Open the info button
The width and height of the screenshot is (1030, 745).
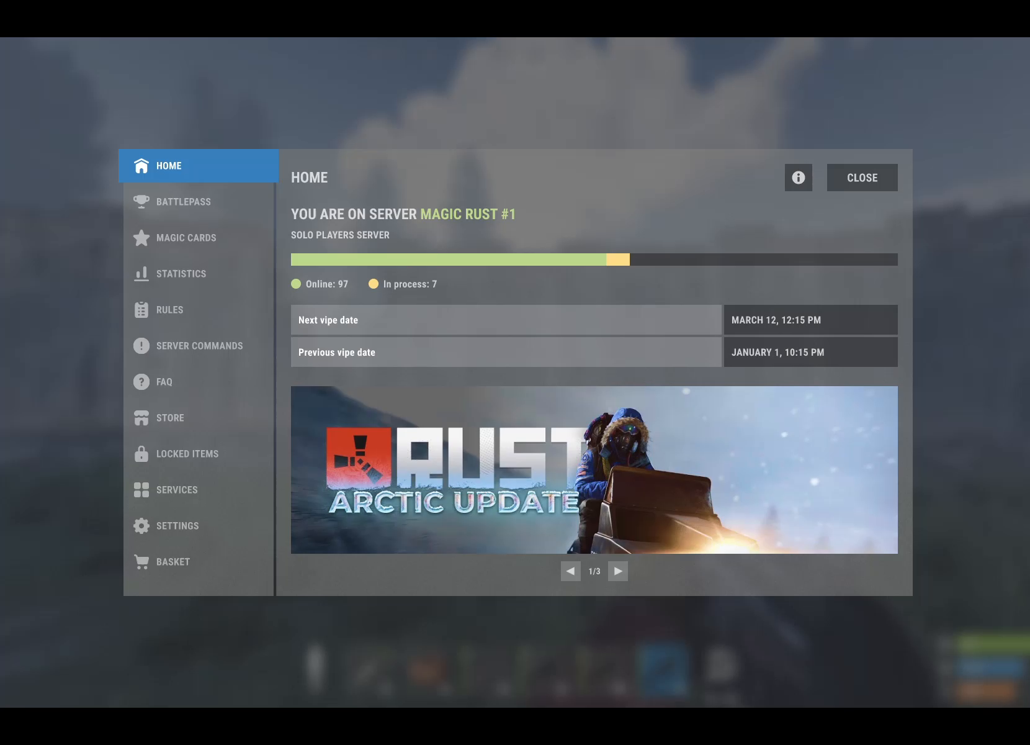coord(799,178)
